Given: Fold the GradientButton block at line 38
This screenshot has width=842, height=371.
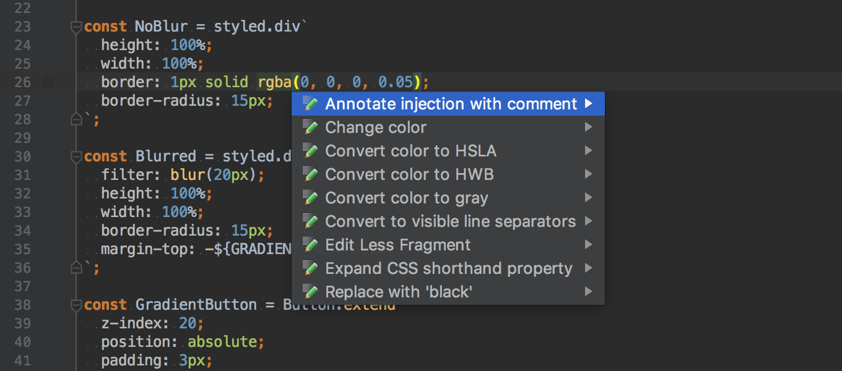Looking at the screenshot, I should pyautogui.click(x=76, y=305).
